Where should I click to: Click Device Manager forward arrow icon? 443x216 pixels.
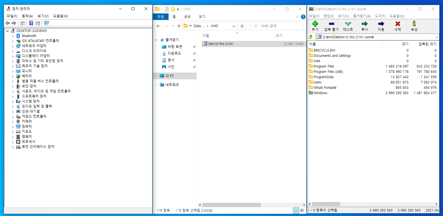[x=14, y=23]
